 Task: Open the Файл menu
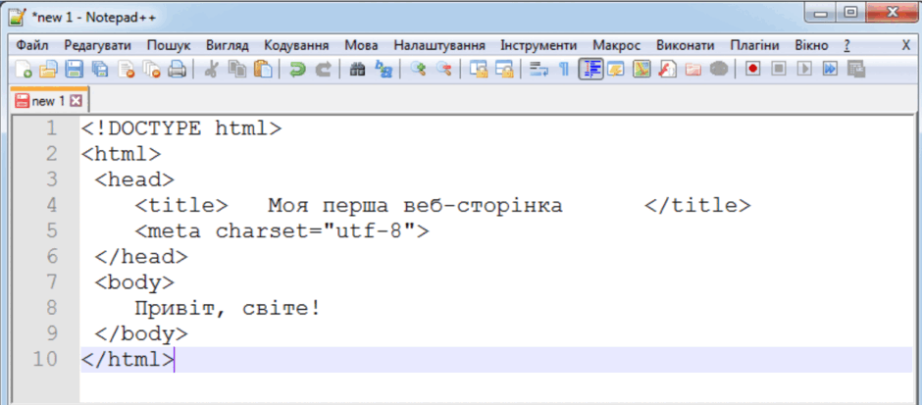(x=32, y=45)
